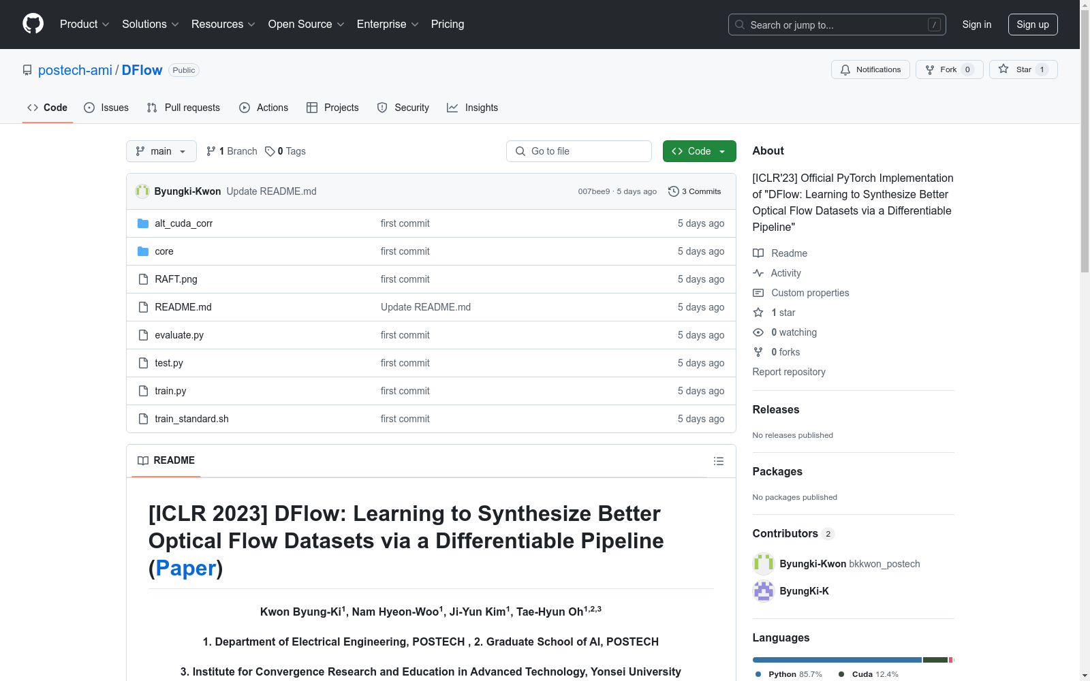This screenshot has width=1090, height=681.
Task: Click the branch icon next to '1 Branch'
Action: click(x=211, y=151)
